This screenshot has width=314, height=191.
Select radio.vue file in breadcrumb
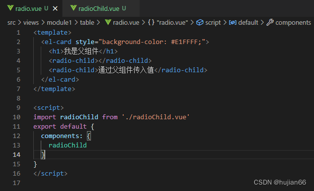pyautogui.click(x=126, y=23)
